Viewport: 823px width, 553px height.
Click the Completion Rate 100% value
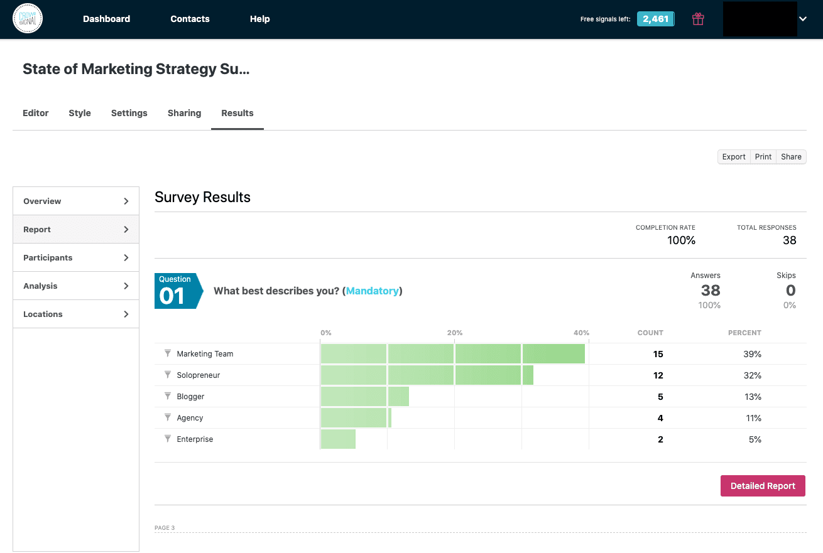(681, 240)
